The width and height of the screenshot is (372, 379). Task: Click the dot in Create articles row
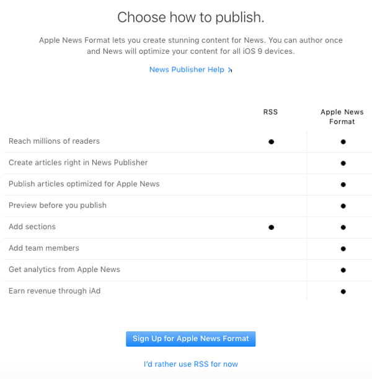343,163
